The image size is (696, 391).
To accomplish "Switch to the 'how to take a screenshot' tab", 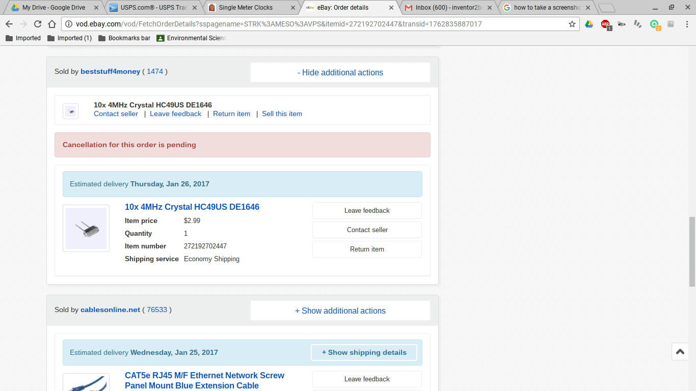I will [547, 8].
